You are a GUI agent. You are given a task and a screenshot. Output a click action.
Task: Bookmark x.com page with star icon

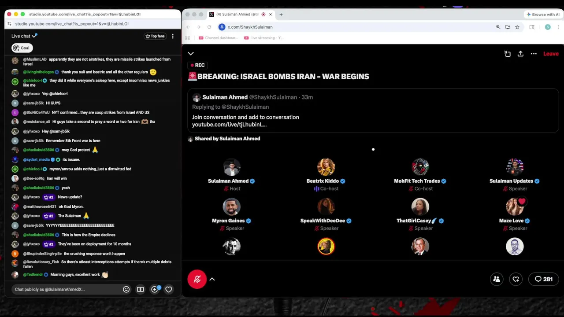[517, 27]
